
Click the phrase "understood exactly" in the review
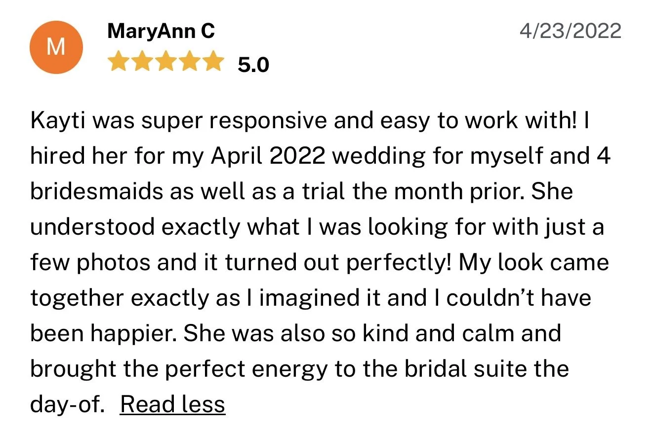136,227
